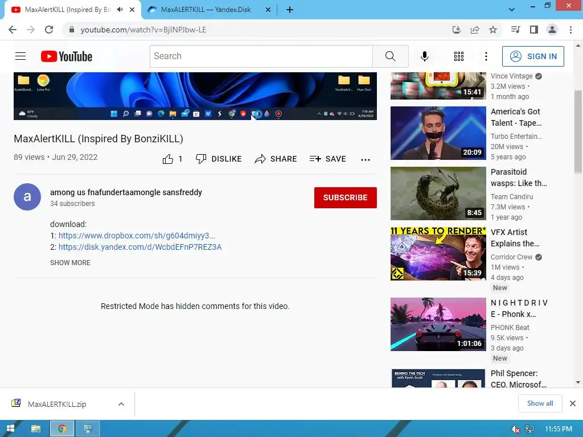Image resolution: width=583 pixels, height=437 pixels.
Task: Switch to the MaxALERTKILL Yandex.Disk tab
Action: click(206, 10)
